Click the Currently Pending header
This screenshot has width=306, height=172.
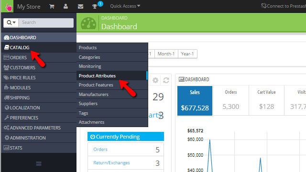click(126, 137)
